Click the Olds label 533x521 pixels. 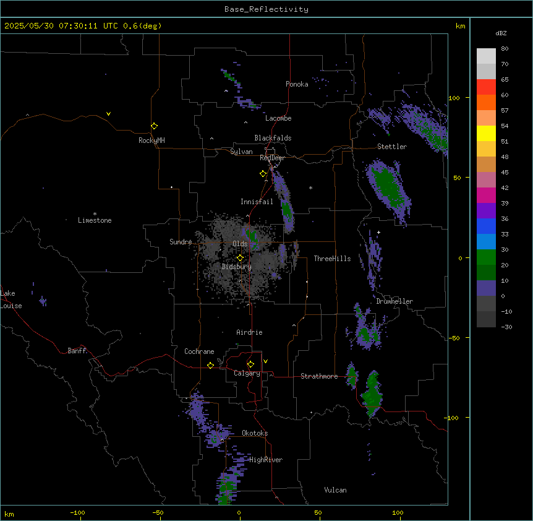point(240,244)
